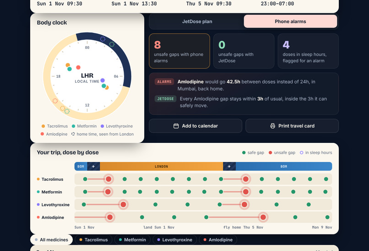Click Tacrolimus first green dose dot
Image resolution: width=369 pixels, height=251 pixels.
85,179
